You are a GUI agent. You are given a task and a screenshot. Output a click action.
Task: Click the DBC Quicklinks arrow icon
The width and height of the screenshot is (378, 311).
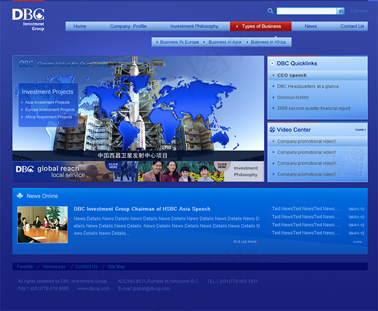(272, 63)
